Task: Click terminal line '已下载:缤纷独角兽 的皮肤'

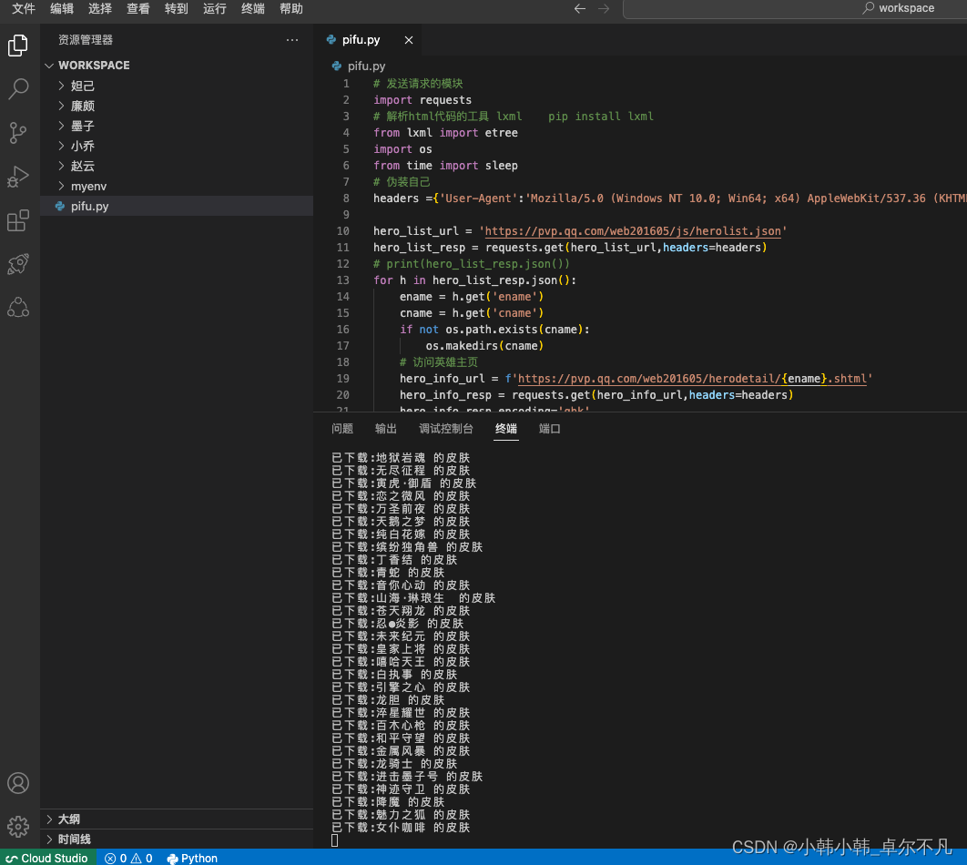Action: 407,547
